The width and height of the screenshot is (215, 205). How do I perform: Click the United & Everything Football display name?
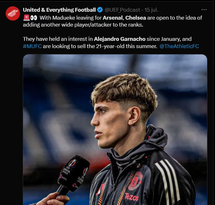pos(59,10)
